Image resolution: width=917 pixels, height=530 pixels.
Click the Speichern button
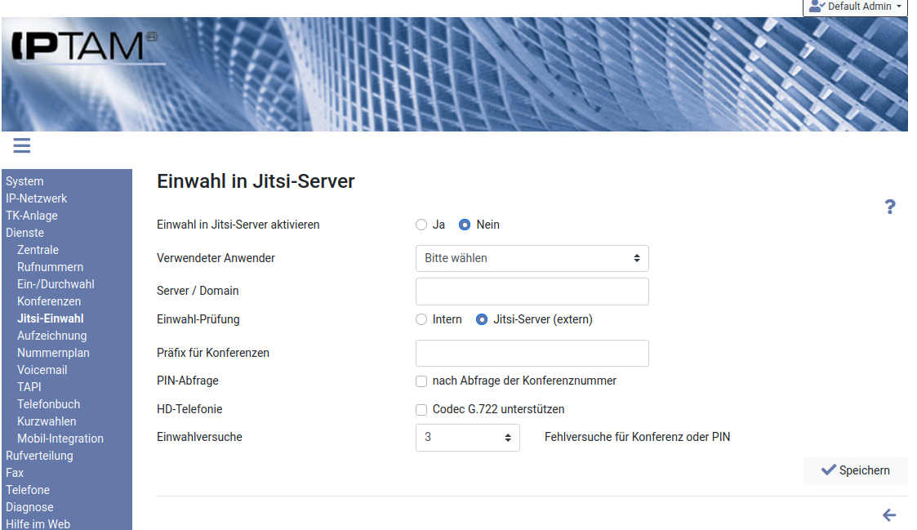[855, 470]
